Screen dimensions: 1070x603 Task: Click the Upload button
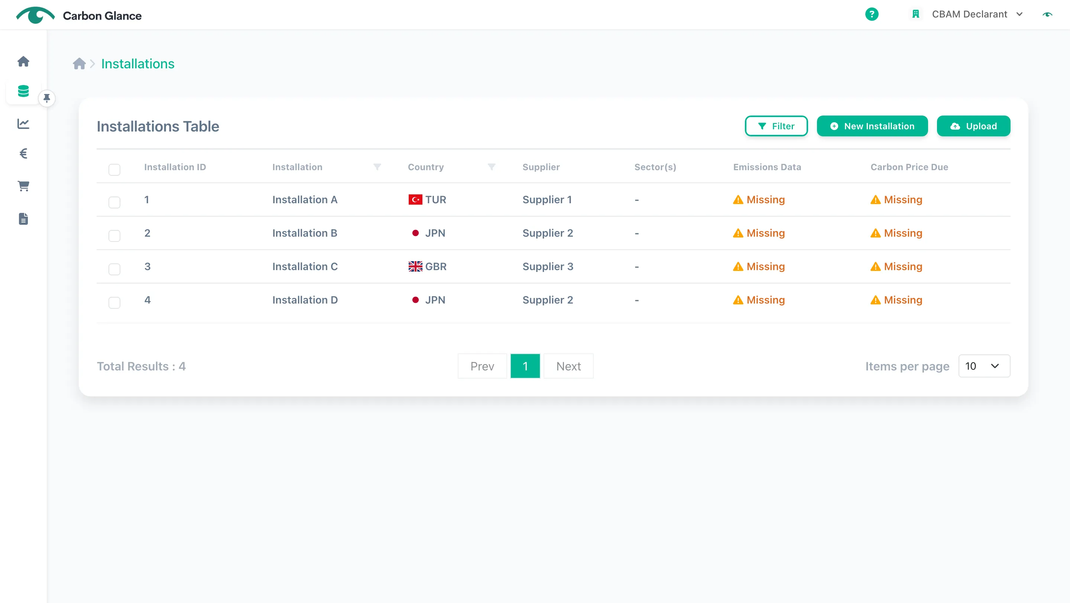(x=973, y=126)
